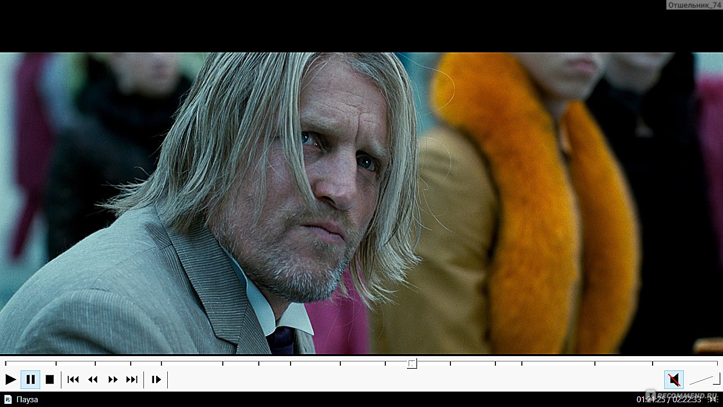Rewind with the double-left arrow button
This screenshot has width=723, height=407.
(93, 379)
